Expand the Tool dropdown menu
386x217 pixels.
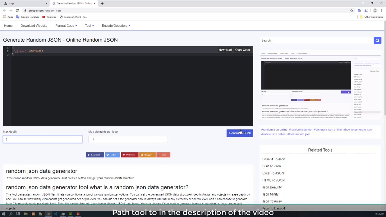click(89, 26)
